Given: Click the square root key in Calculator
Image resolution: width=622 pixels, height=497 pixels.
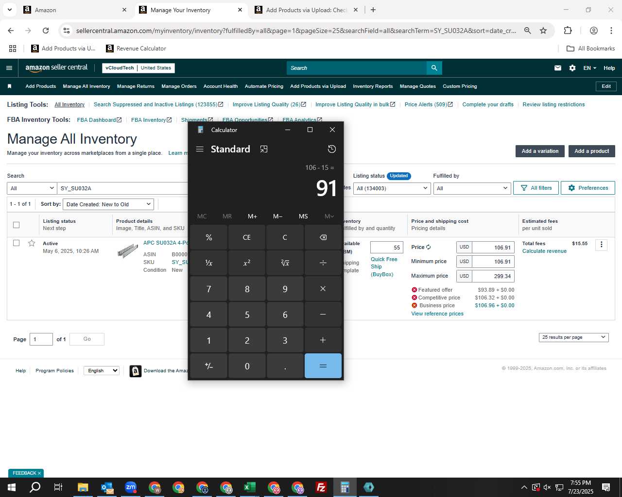Looking at the screenshot, I should coord(285,263).
